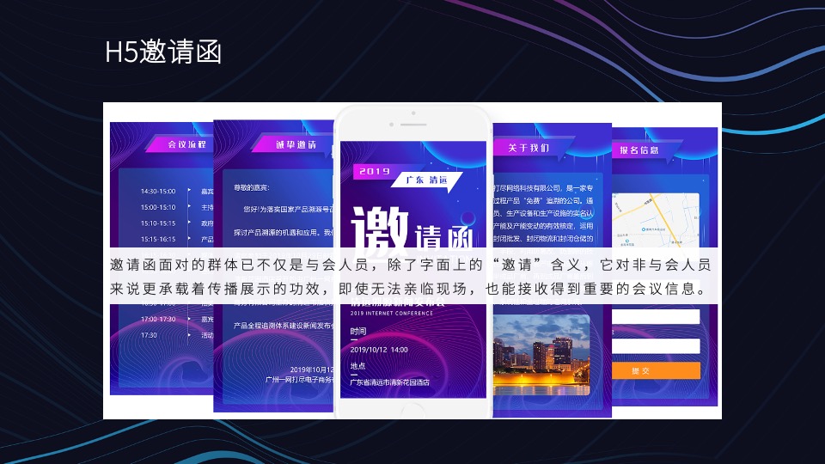Click caption line starting 来说更承载着传播
Viewport: 825px width, 464px height.
point(409,289)
